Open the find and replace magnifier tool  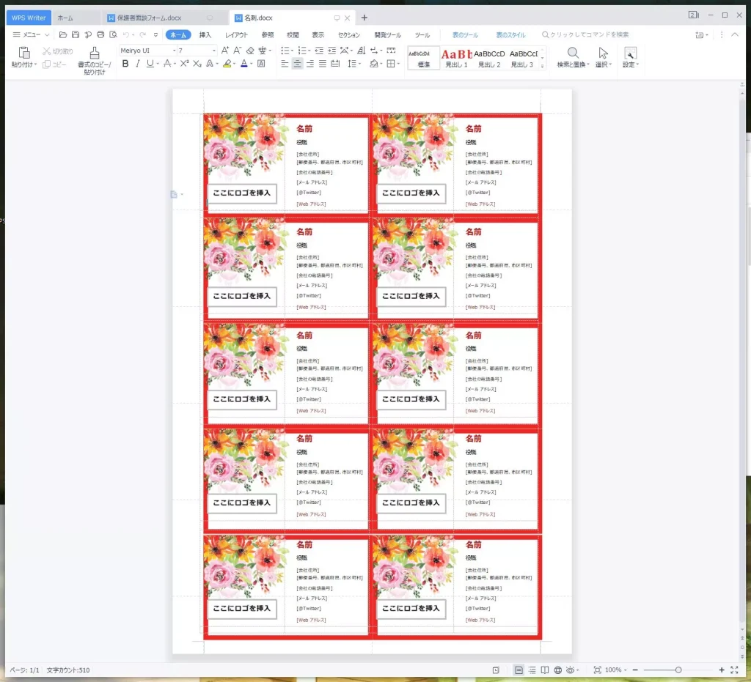pyautogui.click(x=573, y=53)
